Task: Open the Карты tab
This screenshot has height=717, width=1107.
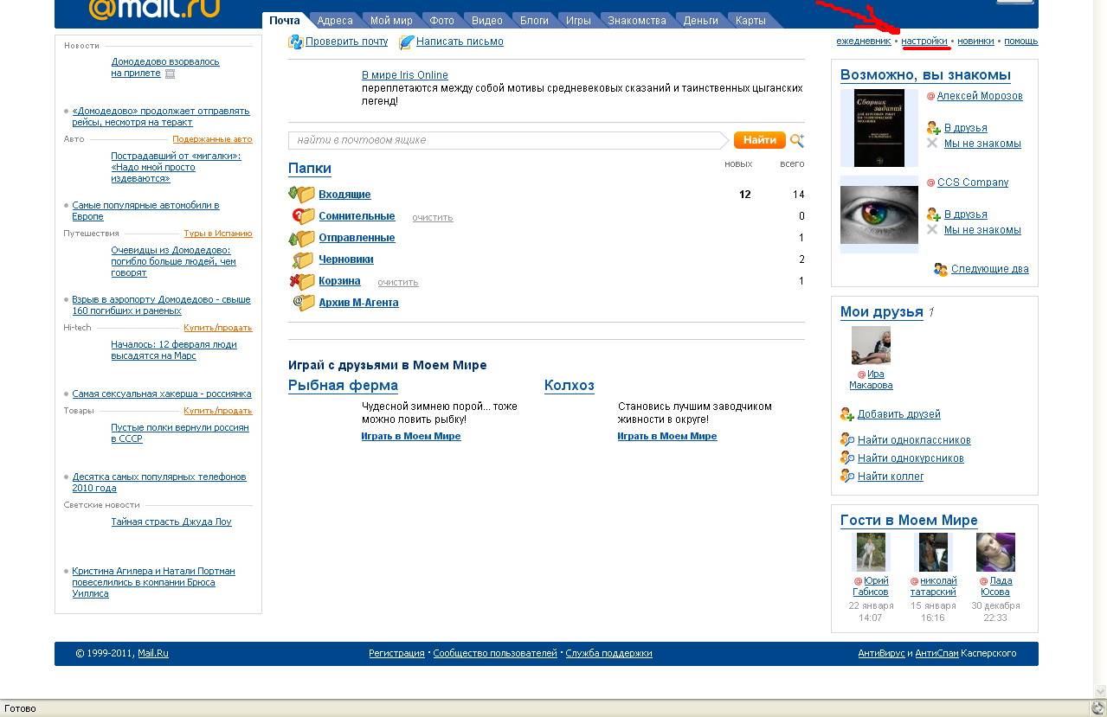Action: (x=750, y=21)
